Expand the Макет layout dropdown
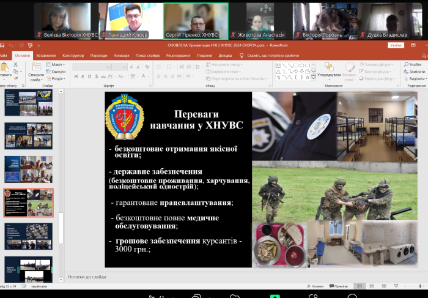Viewport: 428px width, 298px height. (x=57, y=64)
